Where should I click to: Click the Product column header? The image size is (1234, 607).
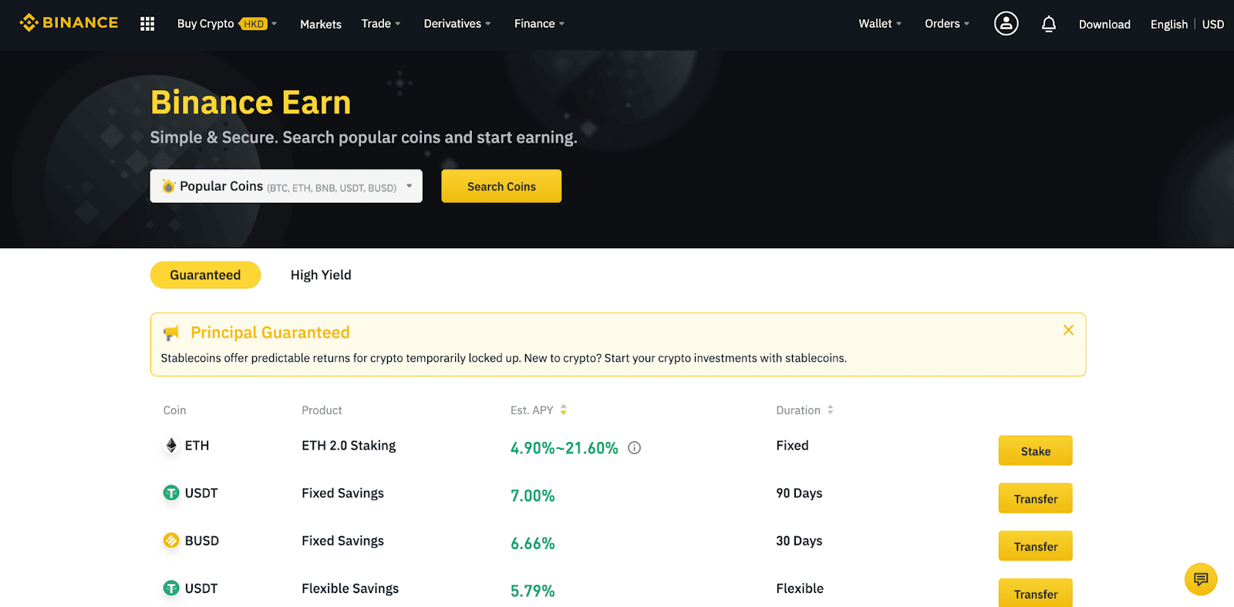322,410
